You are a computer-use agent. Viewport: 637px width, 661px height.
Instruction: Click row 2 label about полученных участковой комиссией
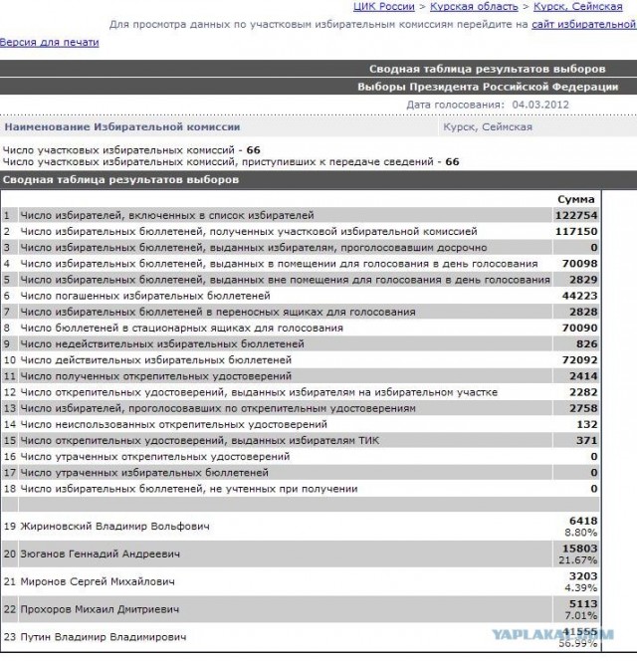pos(249,231)
